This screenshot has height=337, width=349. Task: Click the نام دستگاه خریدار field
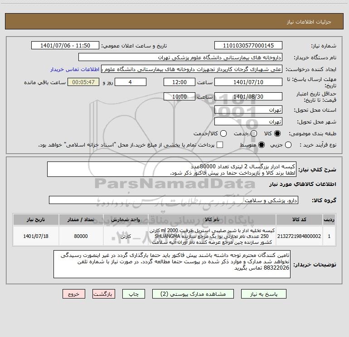point(180,57)
